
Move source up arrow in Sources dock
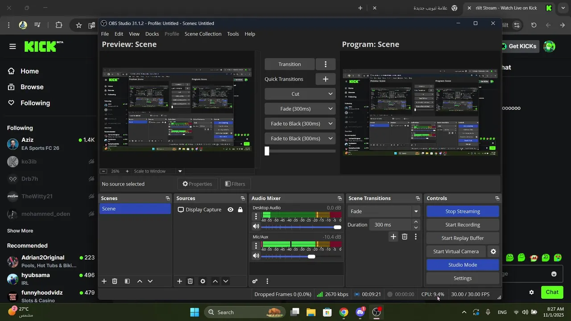pyautogui.click(x=215, y=281)
